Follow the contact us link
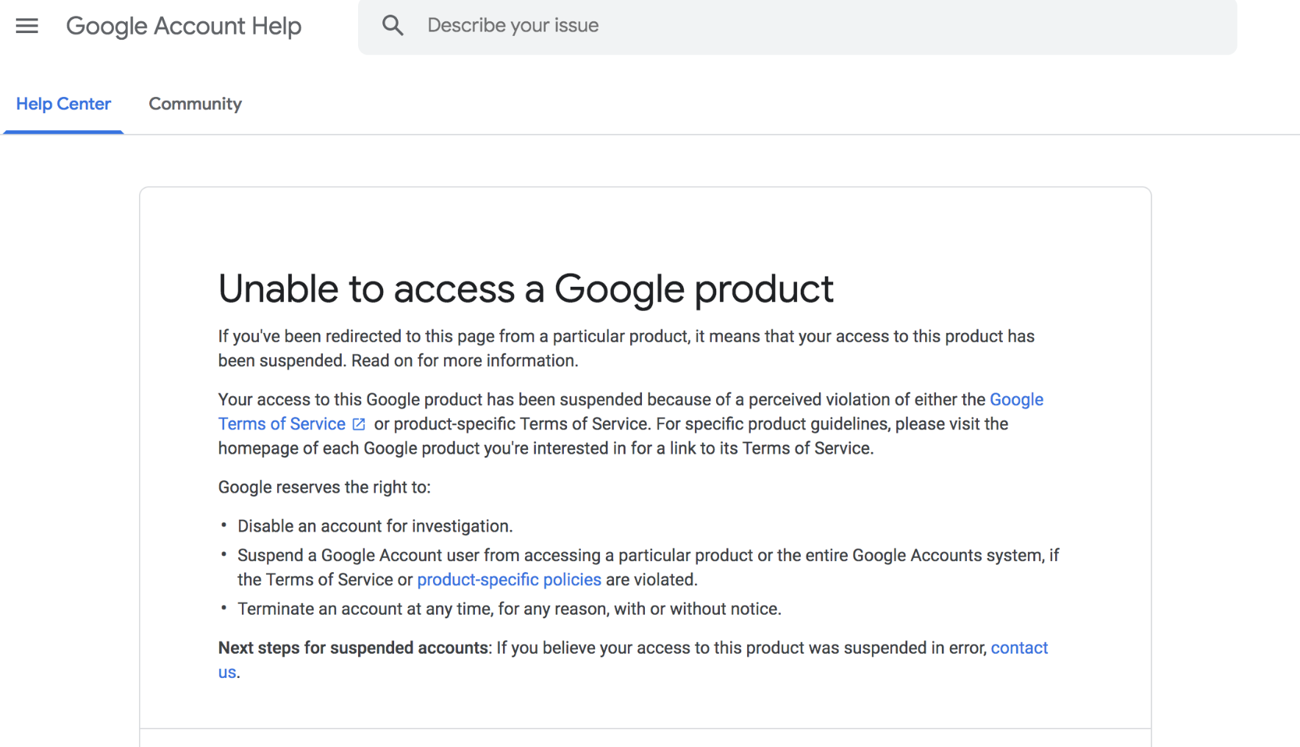Screen dimensions: 1300x747 tap(1019, 648)
